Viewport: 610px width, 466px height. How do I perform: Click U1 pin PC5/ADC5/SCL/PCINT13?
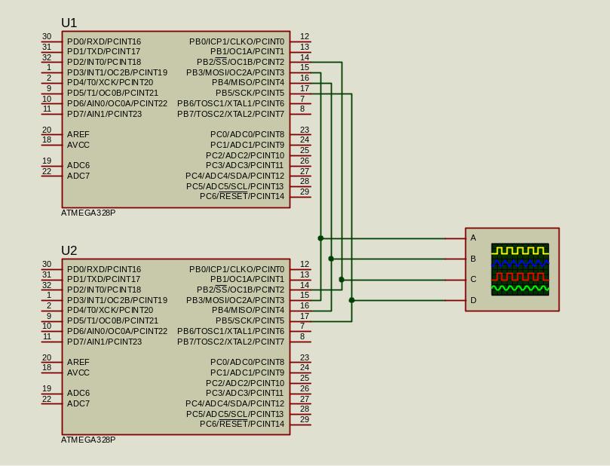(235, 186)
